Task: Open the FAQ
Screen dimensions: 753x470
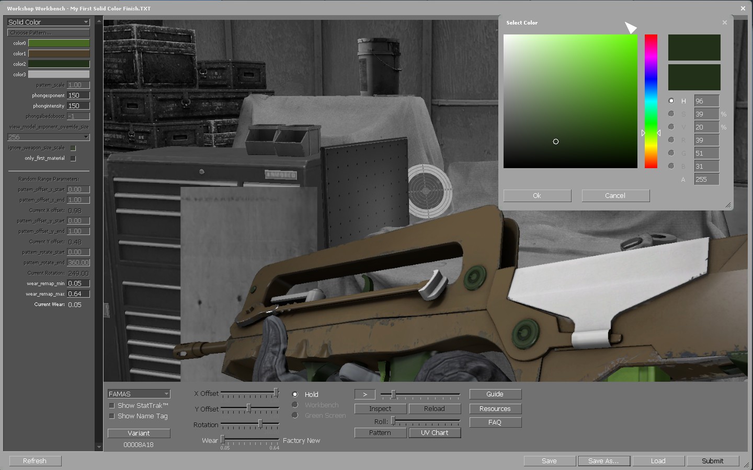Action: click(x=495, y=422)
